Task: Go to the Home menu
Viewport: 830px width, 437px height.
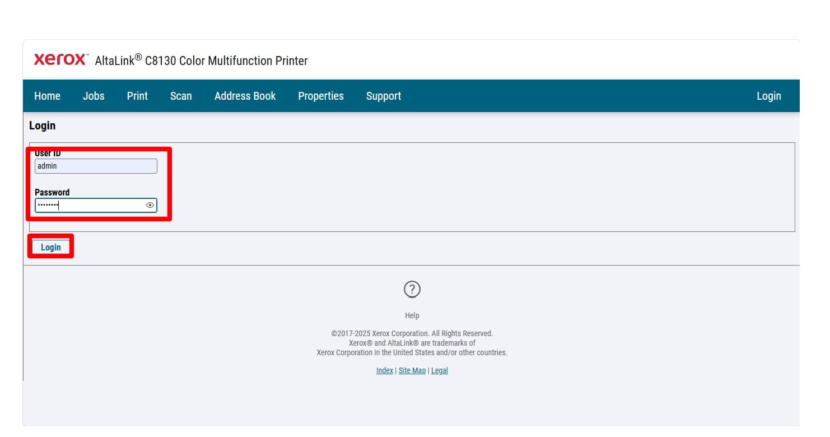Action: 47,96
